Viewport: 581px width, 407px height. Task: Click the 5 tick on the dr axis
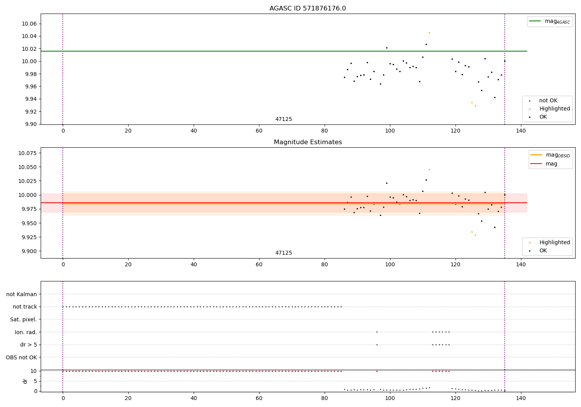coord(35,381)
